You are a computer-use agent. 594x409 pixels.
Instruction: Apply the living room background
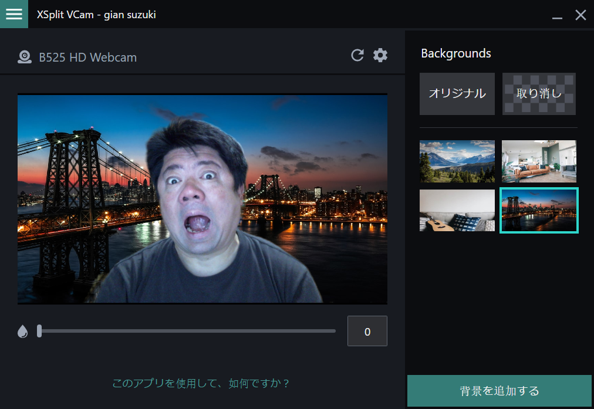point(539,161)
